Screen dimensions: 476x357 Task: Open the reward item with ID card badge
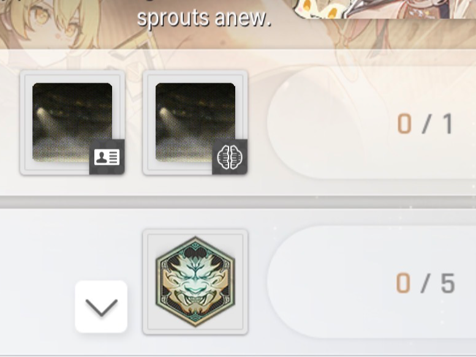click(72, 122)
